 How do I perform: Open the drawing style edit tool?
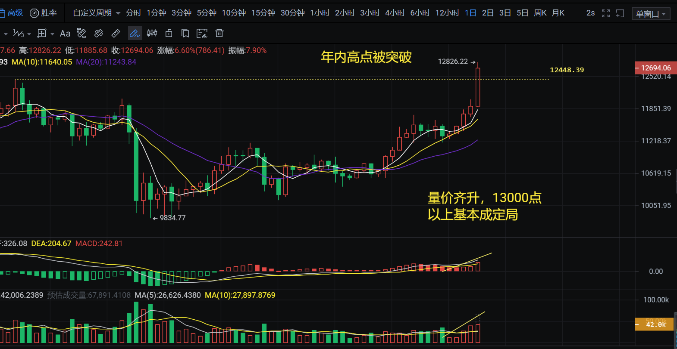click(x=81, y=33)
